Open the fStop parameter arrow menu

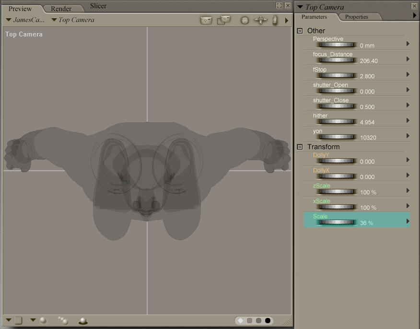pos(408,74)
